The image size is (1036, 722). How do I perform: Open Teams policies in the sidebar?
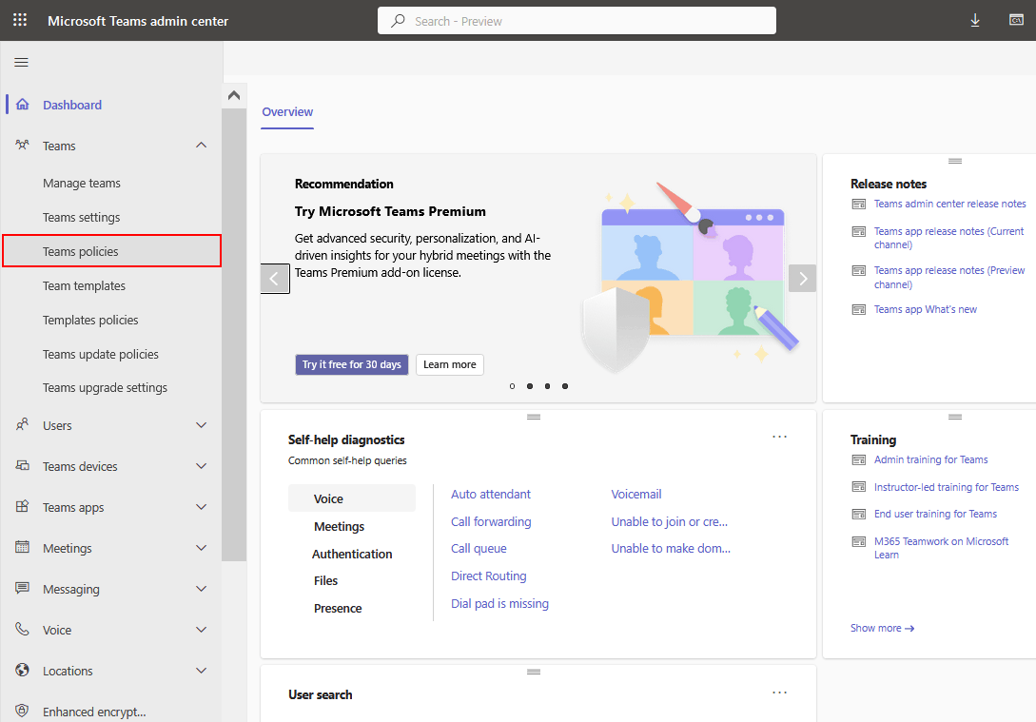[111, 251]
